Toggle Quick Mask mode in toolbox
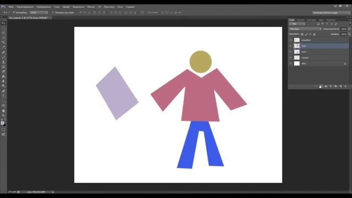Image resolution: width=352 pixels, height=198 pixels. point(3,130)
